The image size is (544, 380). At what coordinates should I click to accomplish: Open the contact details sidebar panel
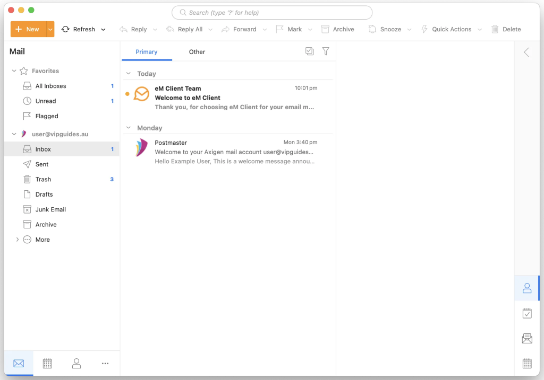(x=526, y=288)
